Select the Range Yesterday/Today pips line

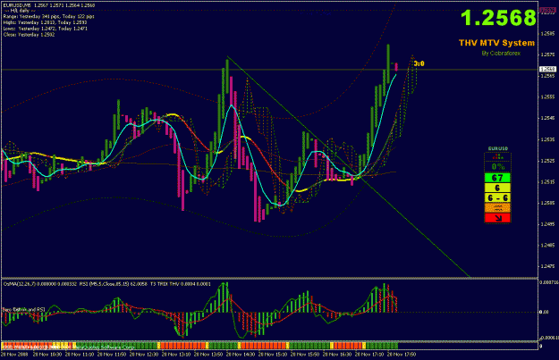49,17
